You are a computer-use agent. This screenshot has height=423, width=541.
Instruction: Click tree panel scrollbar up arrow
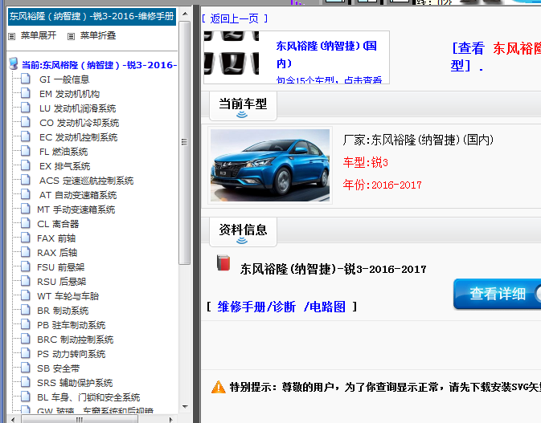(185, 14)
